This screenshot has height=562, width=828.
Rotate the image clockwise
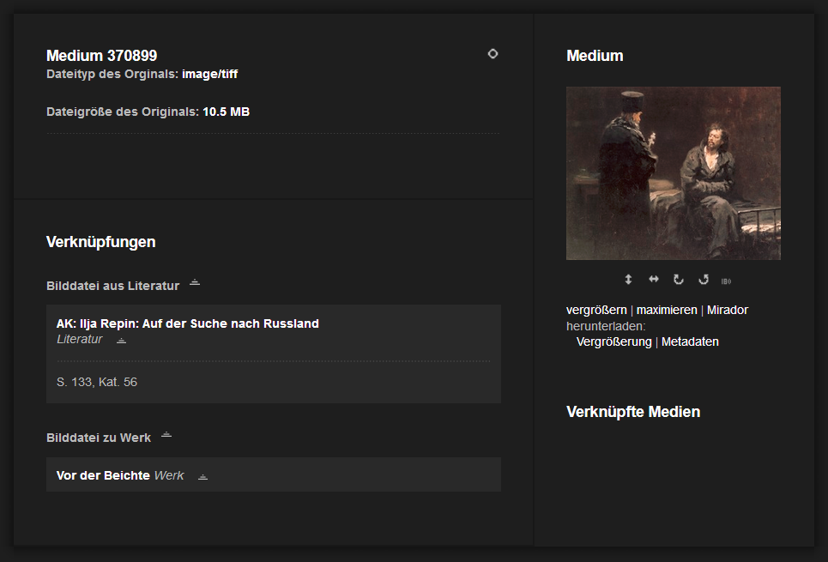click(x=679, y=280)
